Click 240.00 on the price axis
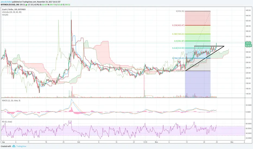Image resolution: width=253 pixels, height=149 pixels. pyautogui.click(x=248, y=68)
